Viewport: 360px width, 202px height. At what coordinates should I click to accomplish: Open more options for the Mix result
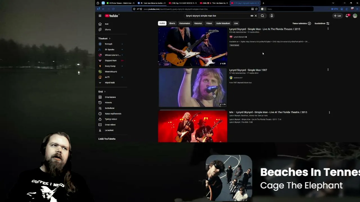click(x=329, y=113)
